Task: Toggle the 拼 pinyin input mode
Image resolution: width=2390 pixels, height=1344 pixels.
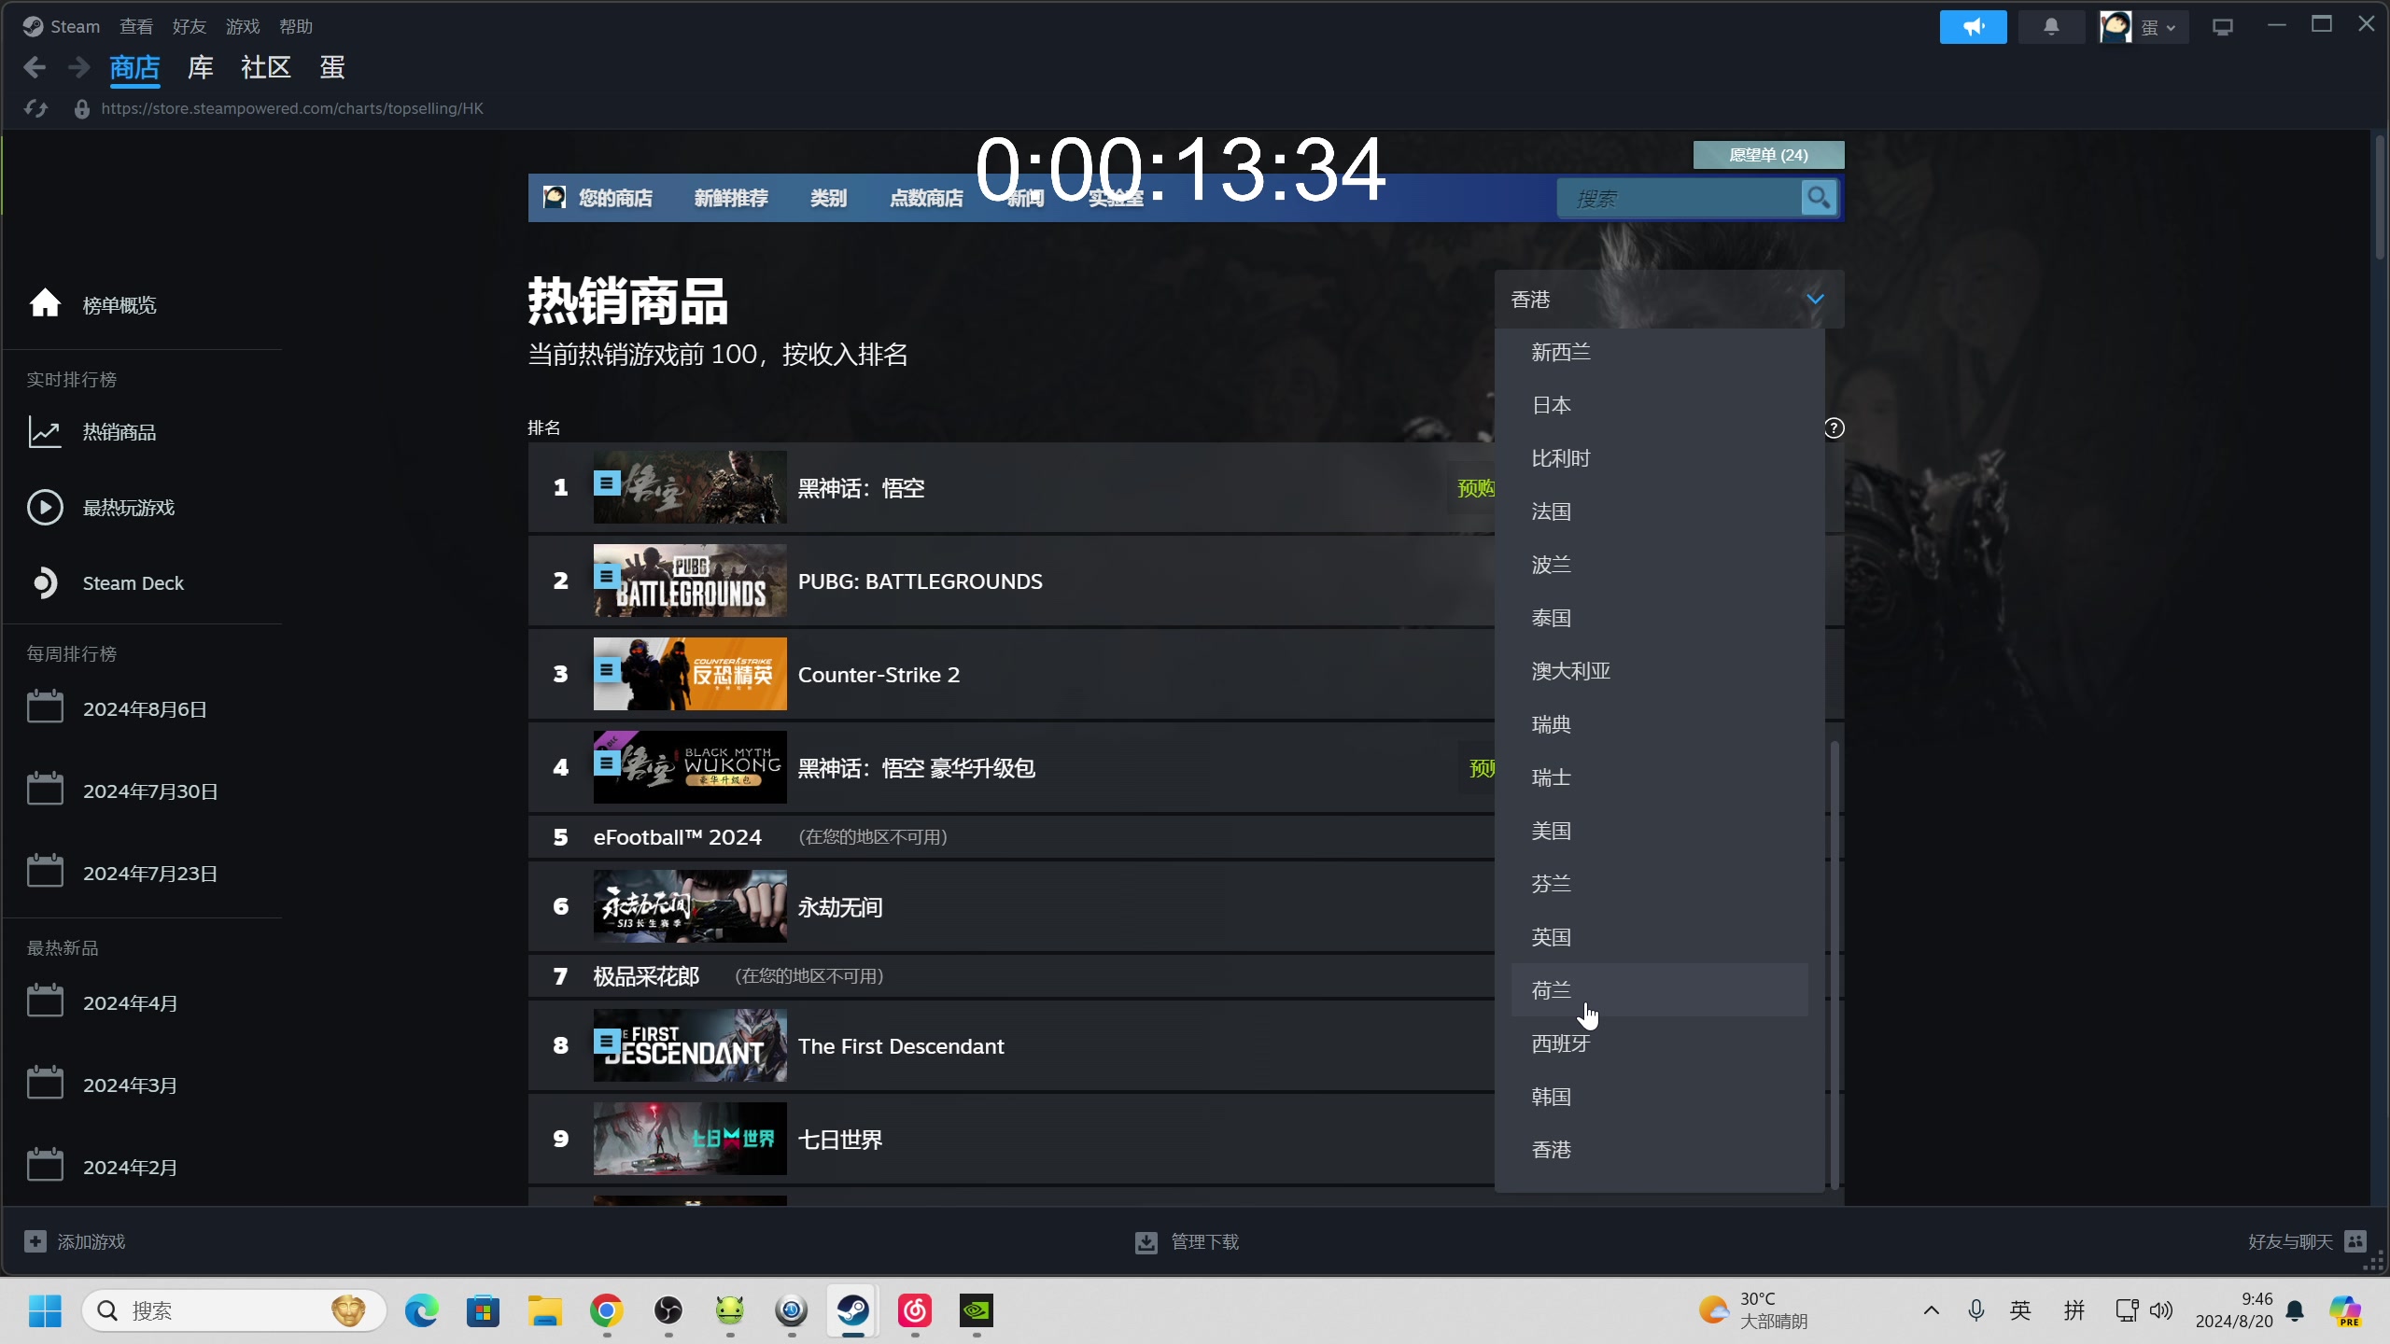Action: point(2074,1311)
